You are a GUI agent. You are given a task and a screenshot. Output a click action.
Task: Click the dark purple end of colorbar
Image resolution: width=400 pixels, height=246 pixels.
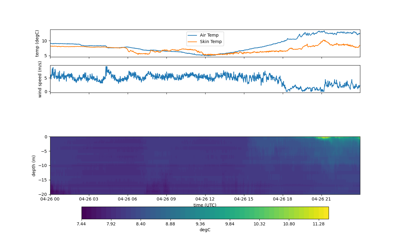(85, 213)
